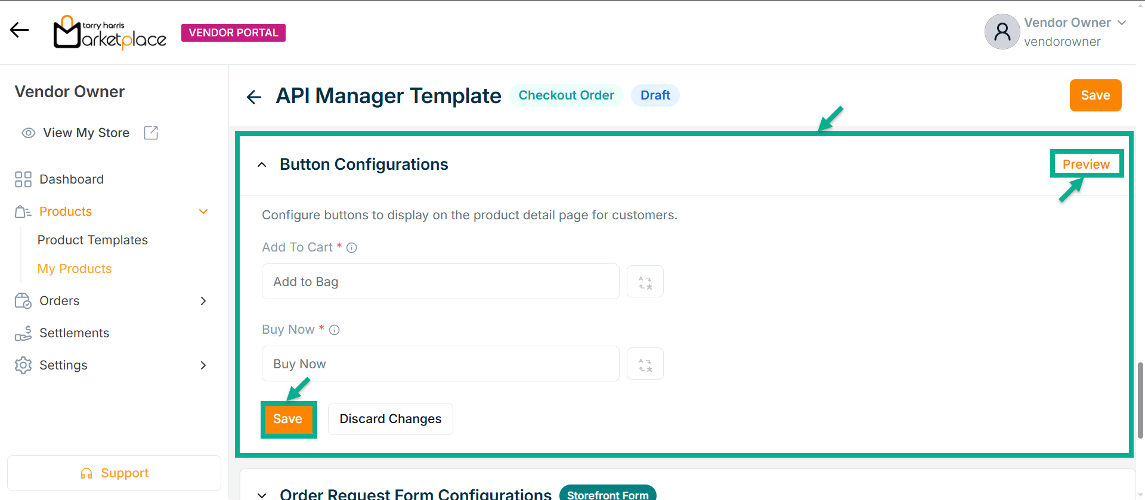Viewport: 1145px width, 500px height.
Task: Select Product Templates in the sidebar
Action: [x=92, y=240]
